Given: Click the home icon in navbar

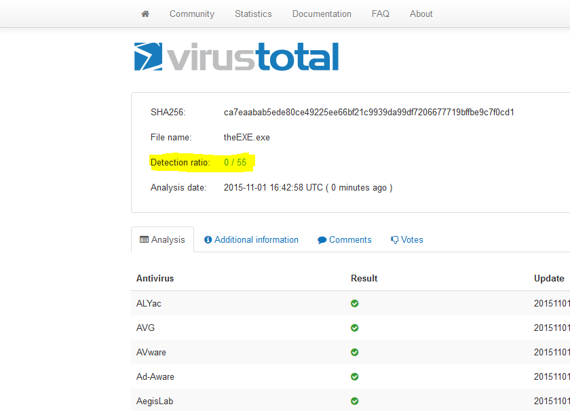Looking at the screenshot, I should [145, 14].
